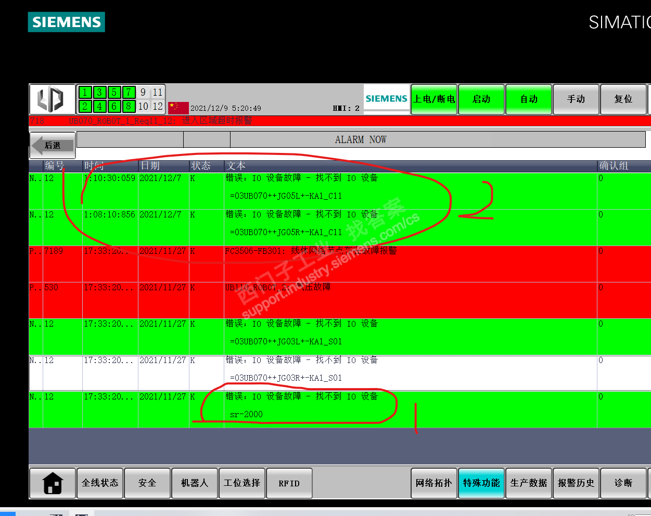
Task: Click the ALARM NOW title bar
Action: [x=438, y=139]
